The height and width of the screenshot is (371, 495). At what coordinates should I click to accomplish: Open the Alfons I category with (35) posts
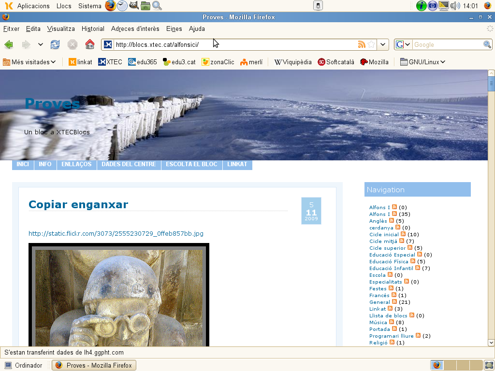point(379,214)
